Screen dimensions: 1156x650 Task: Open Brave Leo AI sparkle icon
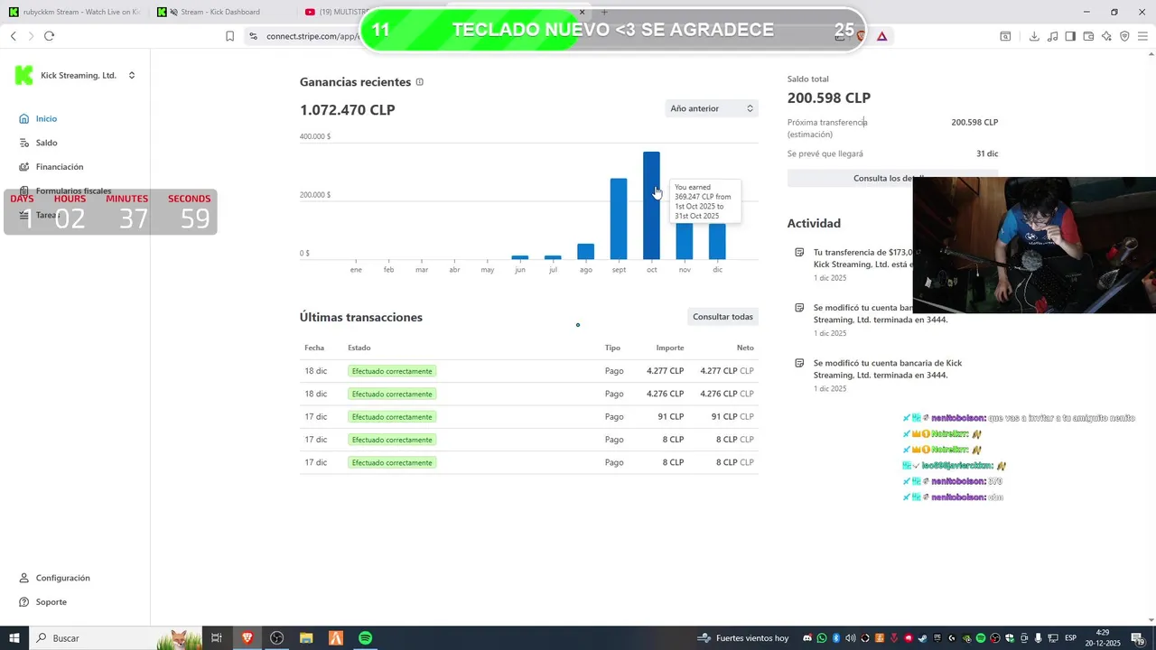pyautogui.click(x=1106, y=36)
